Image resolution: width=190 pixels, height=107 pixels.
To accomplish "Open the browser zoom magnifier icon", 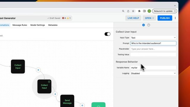I will (x=123, y=11).
